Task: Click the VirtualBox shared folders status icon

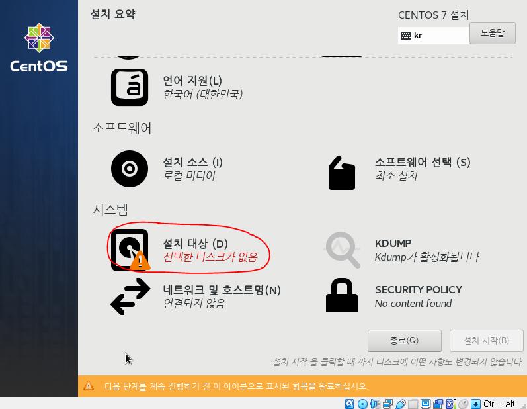Action: 413,404
